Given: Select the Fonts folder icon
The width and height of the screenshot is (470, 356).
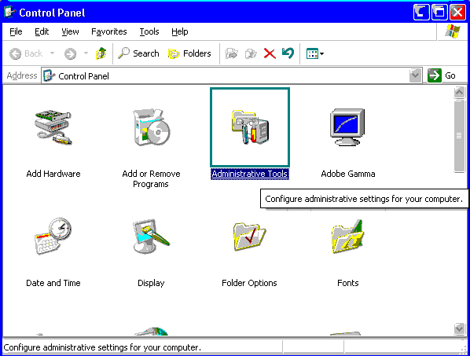Looking at the screenshot, I should pyautogui.click(x=347, y=237).
